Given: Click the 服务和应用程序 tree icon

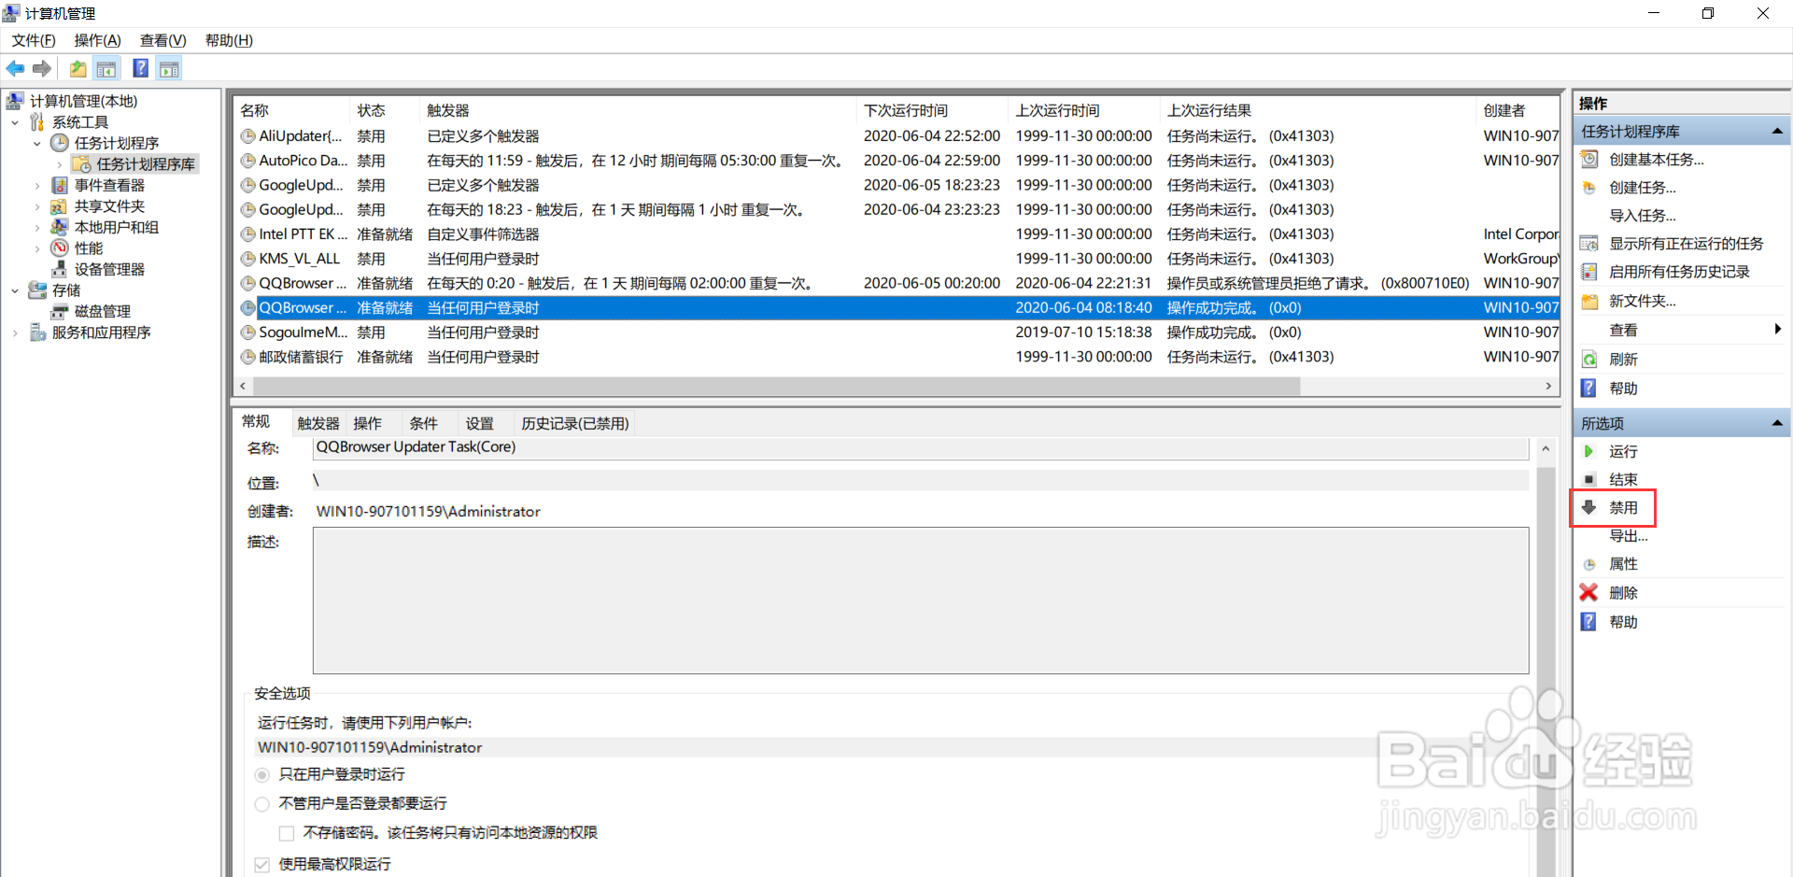Looking at the screenshot, I should (37, 332).
